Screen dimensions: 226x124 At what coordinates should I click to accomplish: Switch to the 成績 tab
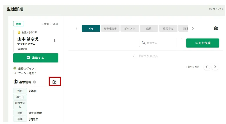coord(149,28)
